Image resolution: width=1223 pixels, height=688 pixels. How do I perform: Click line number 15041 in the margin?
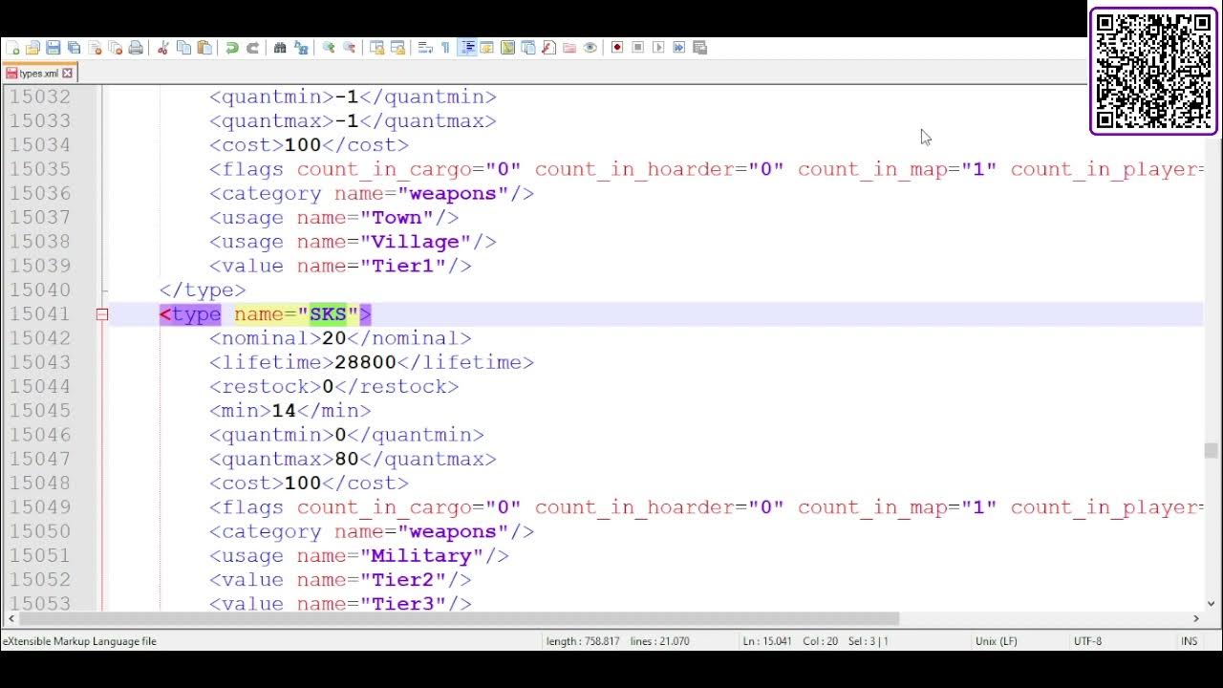(40, 314)
